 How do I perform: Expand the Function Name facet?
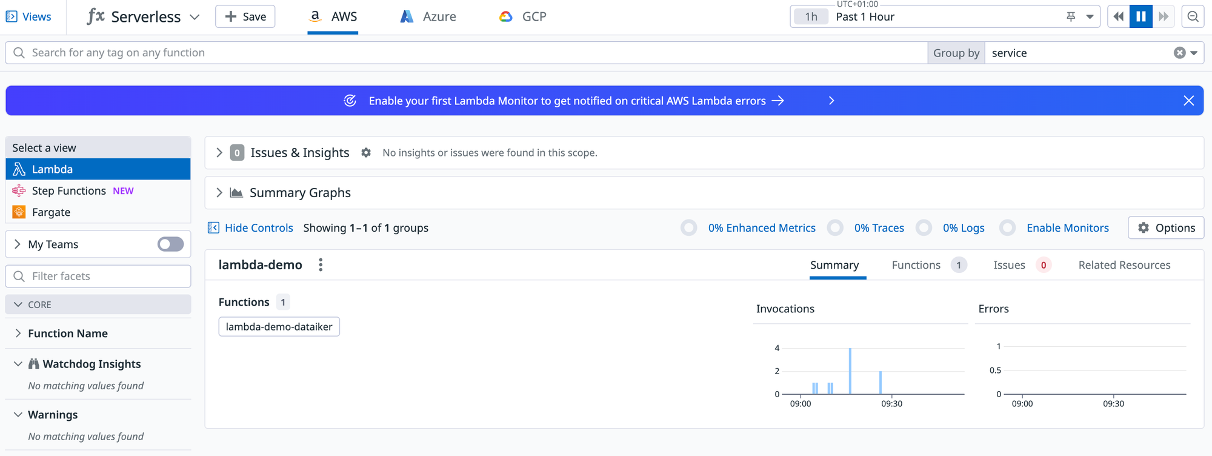click(18, 334)
